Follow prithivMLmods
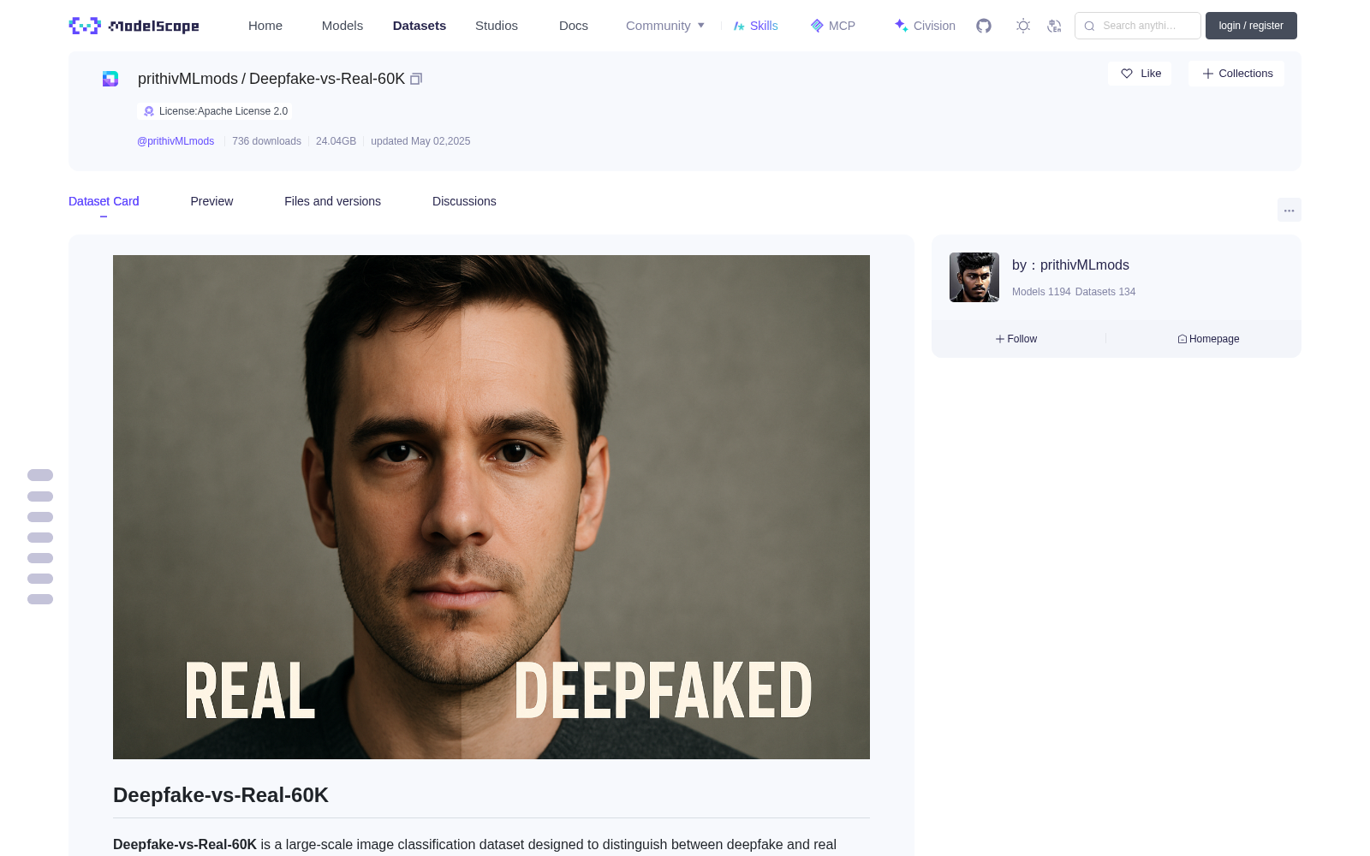Screen dimensions: 1370x856 click(1016, 339)
